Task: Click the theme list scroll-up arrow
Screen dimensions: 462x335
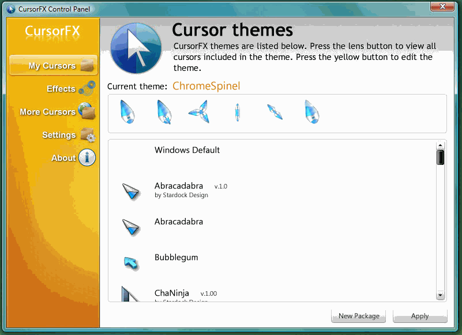Action: tap(440, 145)
